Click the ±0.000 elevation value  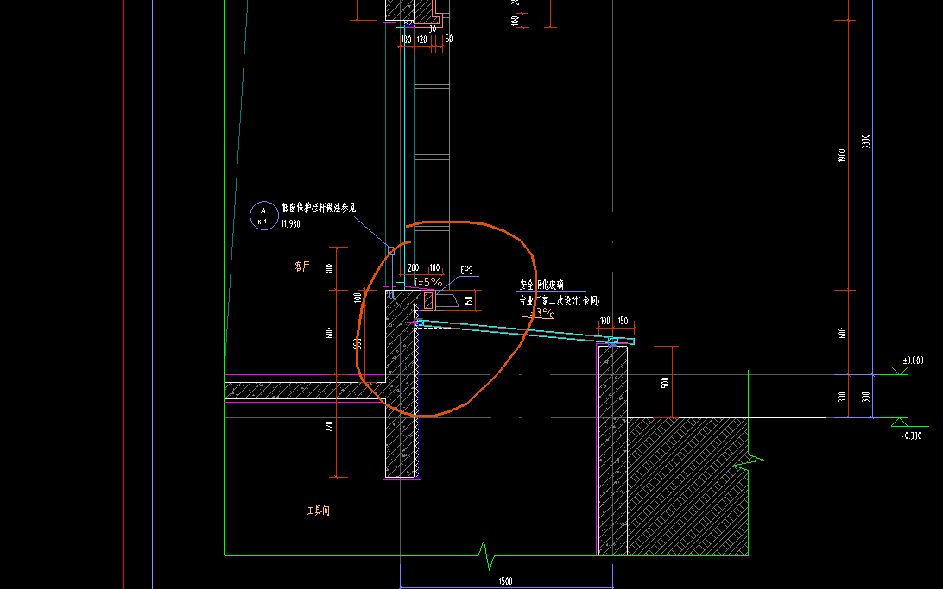point(913,360)
